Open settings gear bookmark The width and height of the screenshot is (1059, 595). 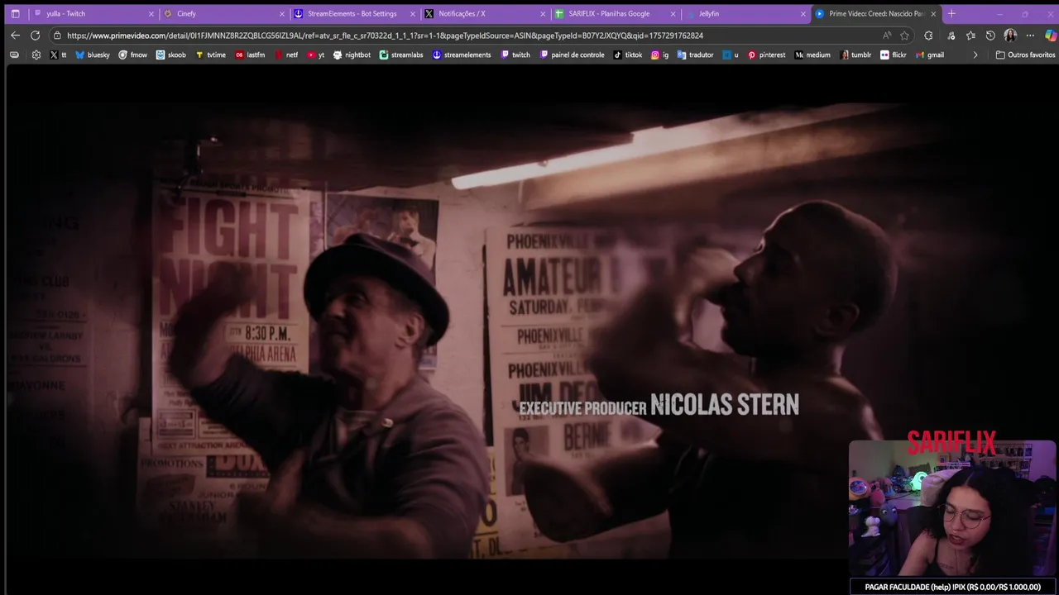click(36, 55)
